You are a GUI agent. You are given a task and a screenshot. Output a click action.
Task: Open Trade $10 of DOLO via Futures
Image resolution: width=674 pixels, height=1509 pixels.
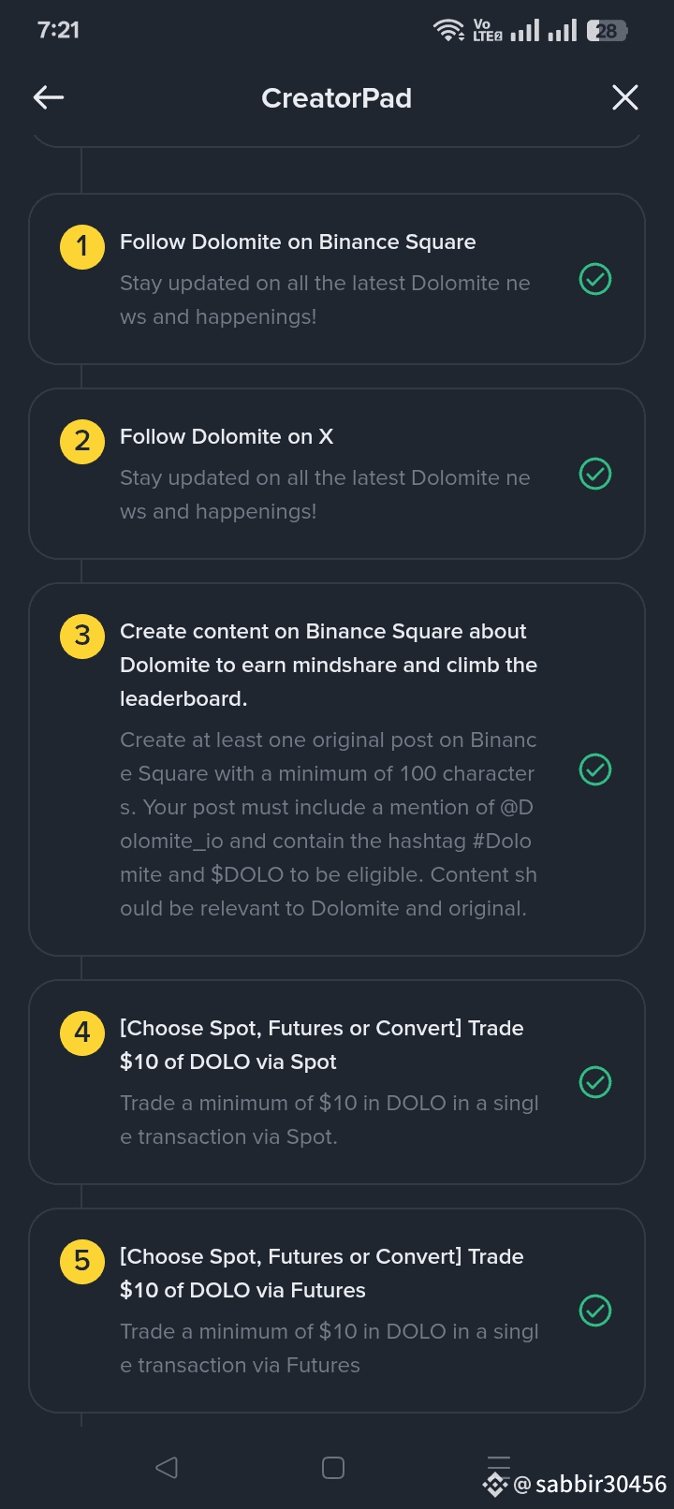[321, 1273]
